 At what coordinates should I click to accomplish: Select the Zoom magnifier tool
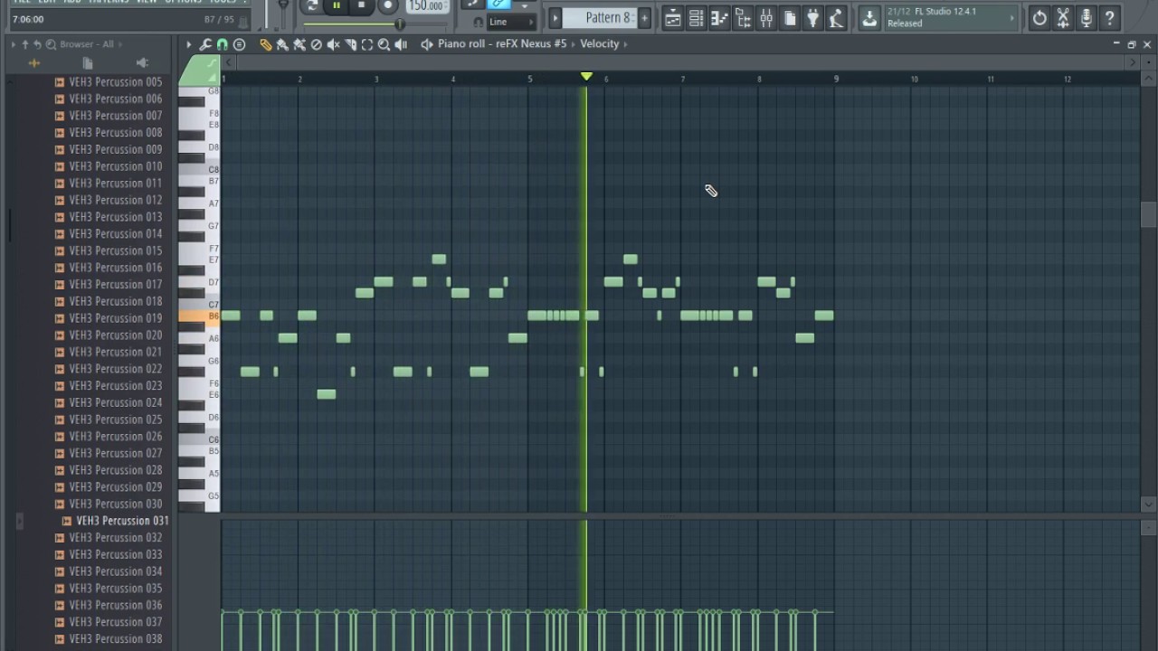pos(384,44)
